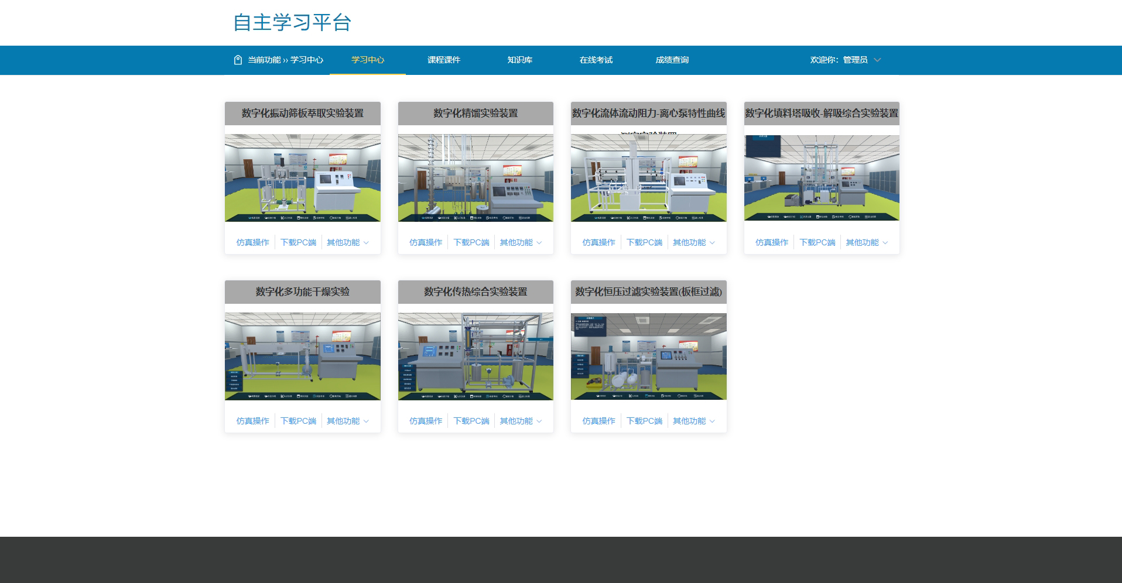Start 仿真操作 for 数字化传热综合实验装置
1122x583 pixels.
[x=426, y=421]
